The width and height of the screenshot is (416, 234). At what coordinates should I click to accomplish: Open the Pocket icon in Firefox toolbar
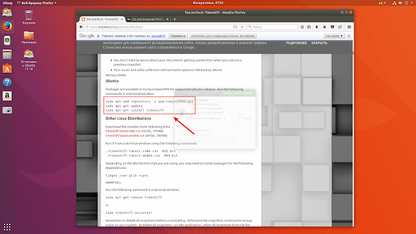point(332,27)
